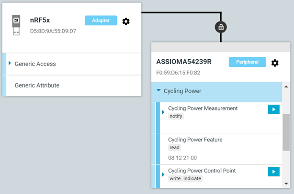
Task: Click the nRF5x USB dongle icon
Action: [17, 25]
